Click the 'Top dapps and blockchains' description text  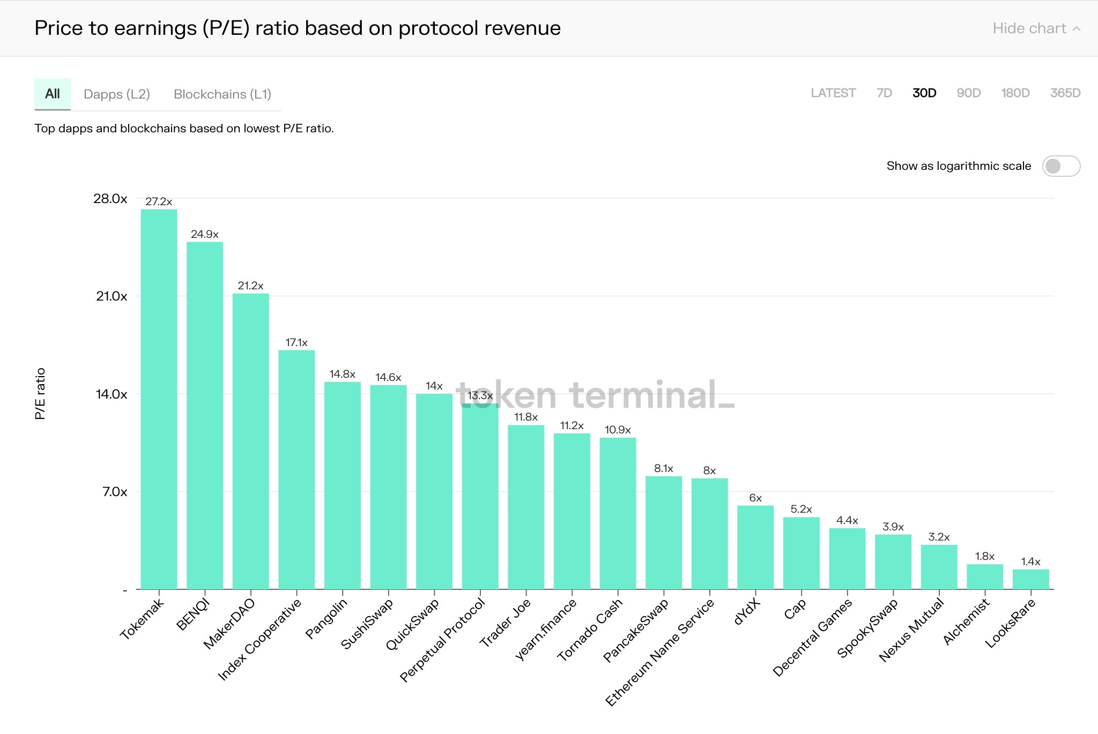(184, 129)
